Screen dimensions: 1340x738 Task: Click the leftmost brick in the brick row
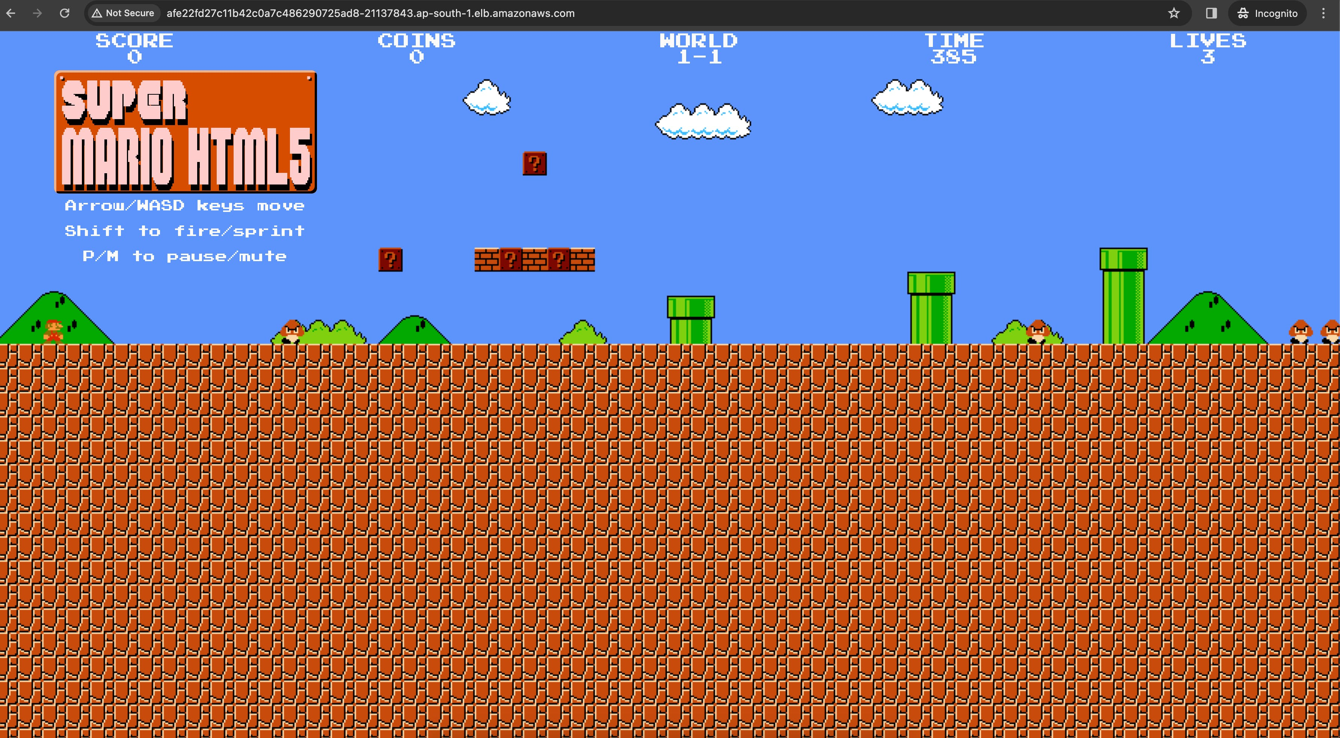pyautogui.click(x=487, y=259)
